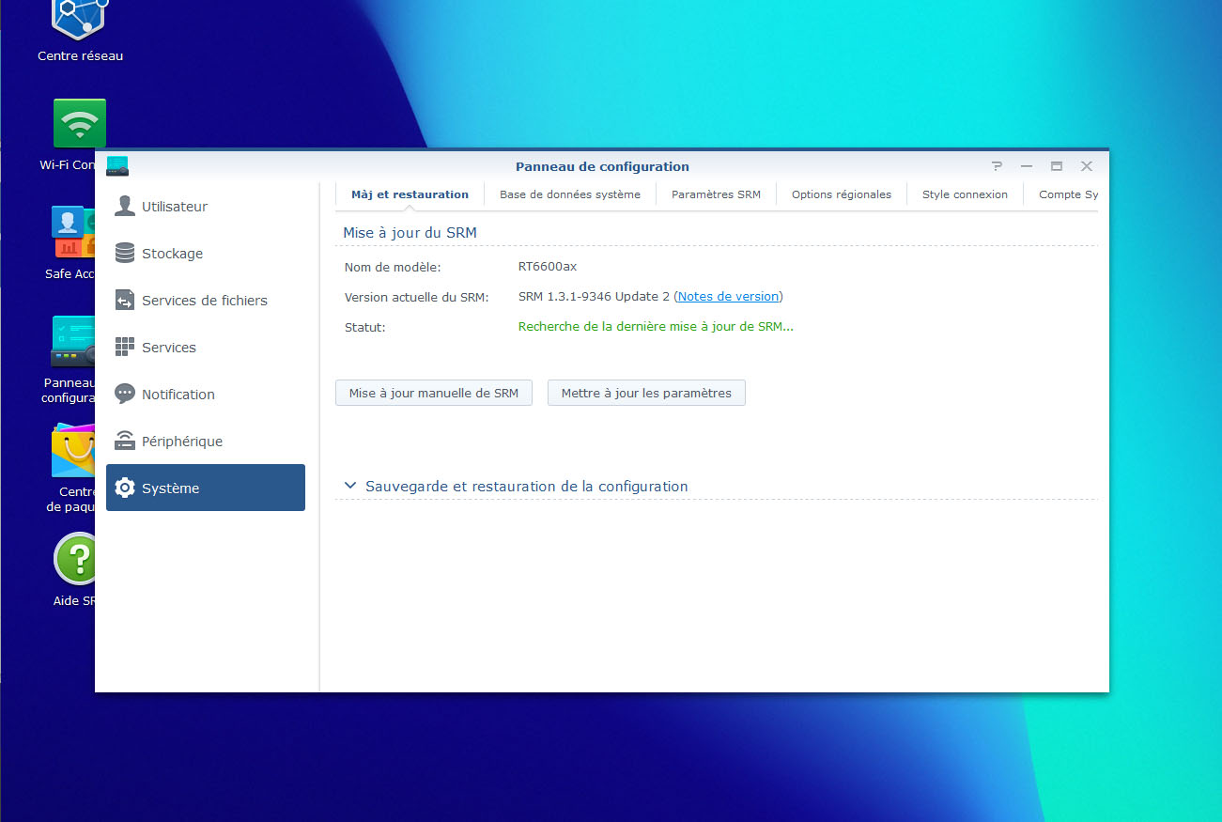Click Mise à jour manuelle de SRM button

tap(433, 394)
